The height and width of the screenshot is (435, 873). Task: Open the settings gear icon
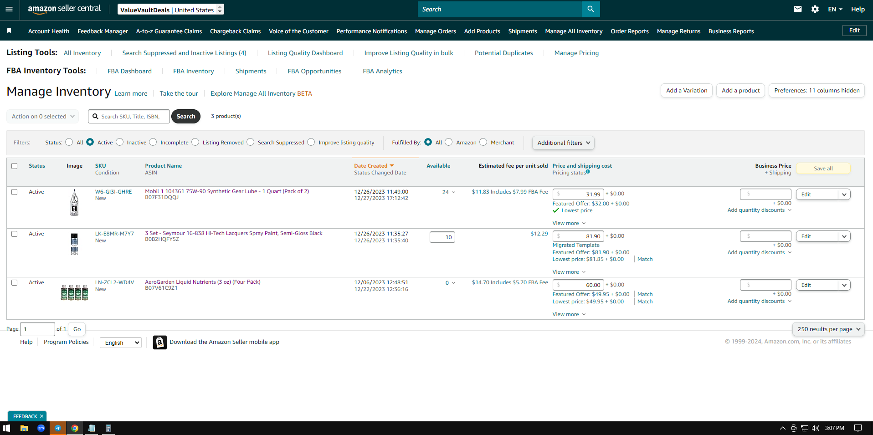(815, 9)
